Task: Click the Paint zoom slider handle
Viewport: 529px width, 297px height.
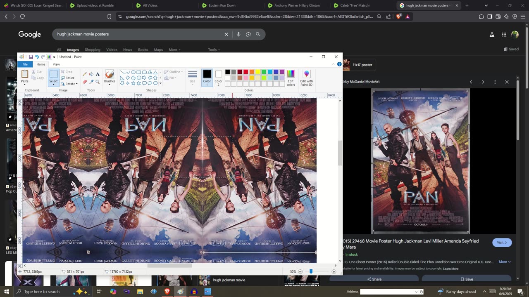Action: click(311, 272)
